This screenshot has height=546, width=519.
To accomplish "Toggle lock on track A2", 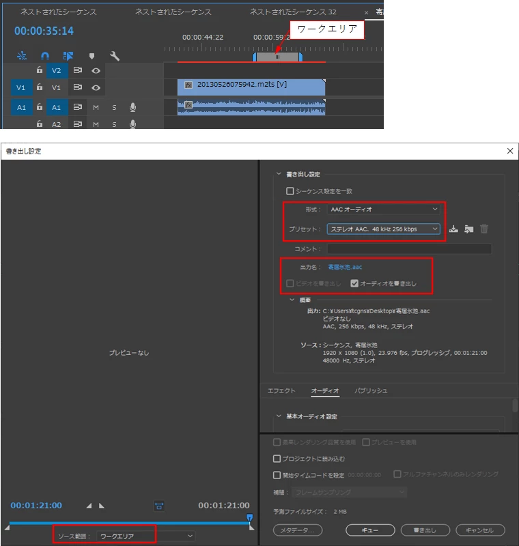I will 40,124.
